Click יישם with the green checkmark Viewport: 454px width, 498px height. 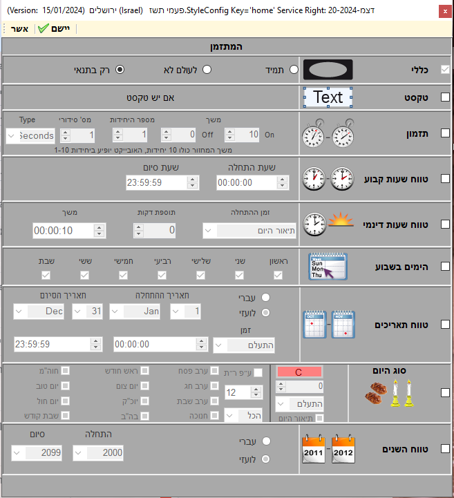(x=55, y=28)
